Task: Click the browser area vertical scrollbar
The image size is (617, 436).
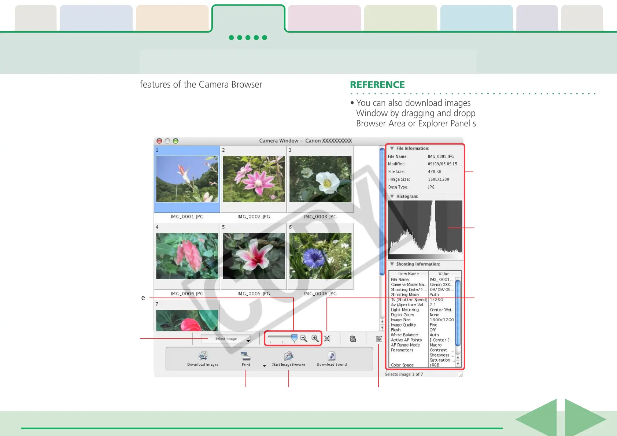Action: pos(382,211)
